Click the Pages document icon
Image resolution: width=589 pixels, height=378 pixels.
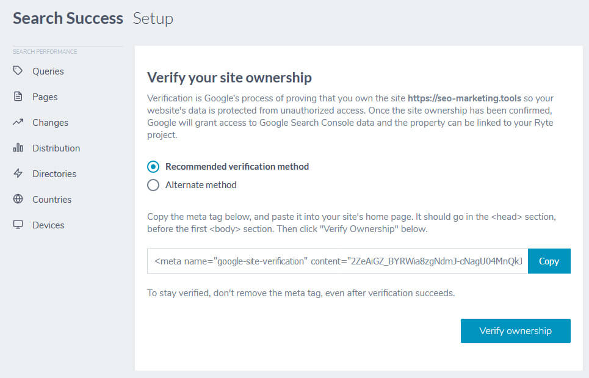tap(18, 96)
